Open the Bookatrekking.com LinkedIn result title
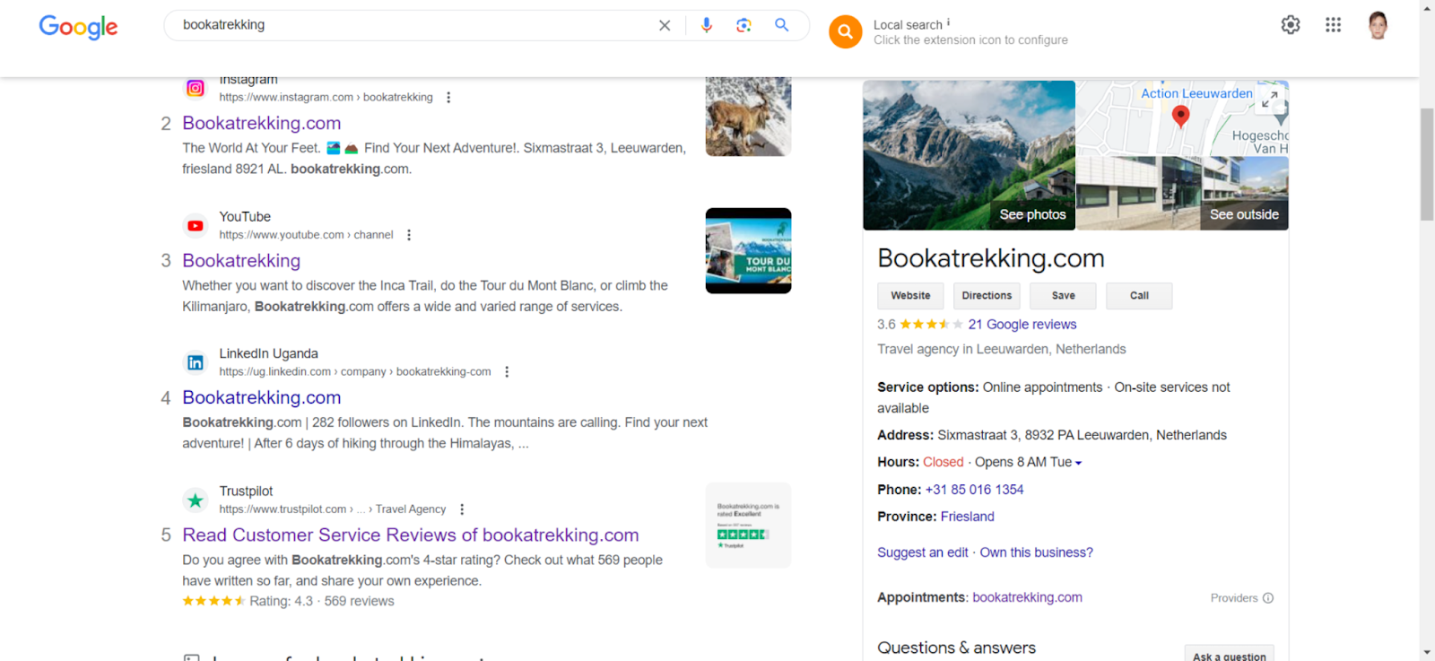 [262, 397]
